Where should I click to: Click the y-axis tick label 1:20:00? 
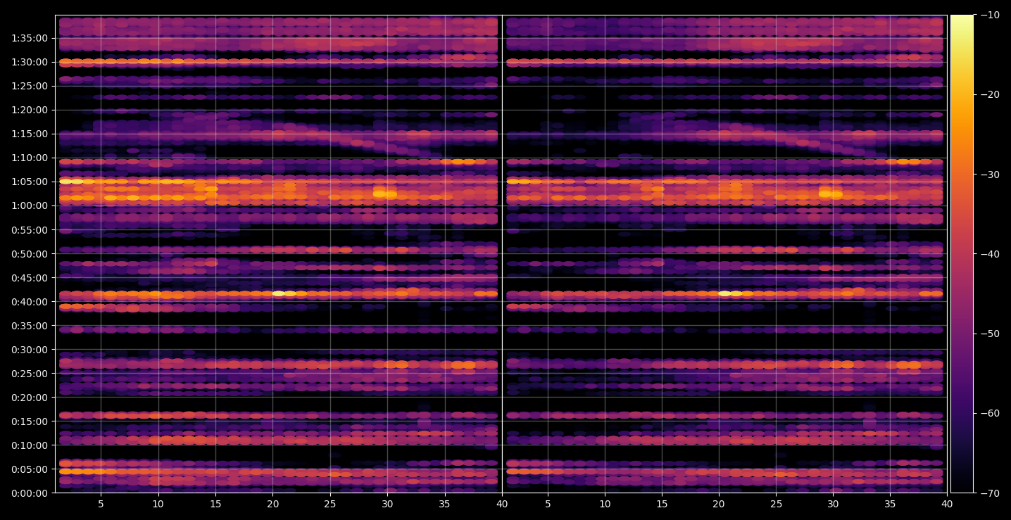click(30, 110)
